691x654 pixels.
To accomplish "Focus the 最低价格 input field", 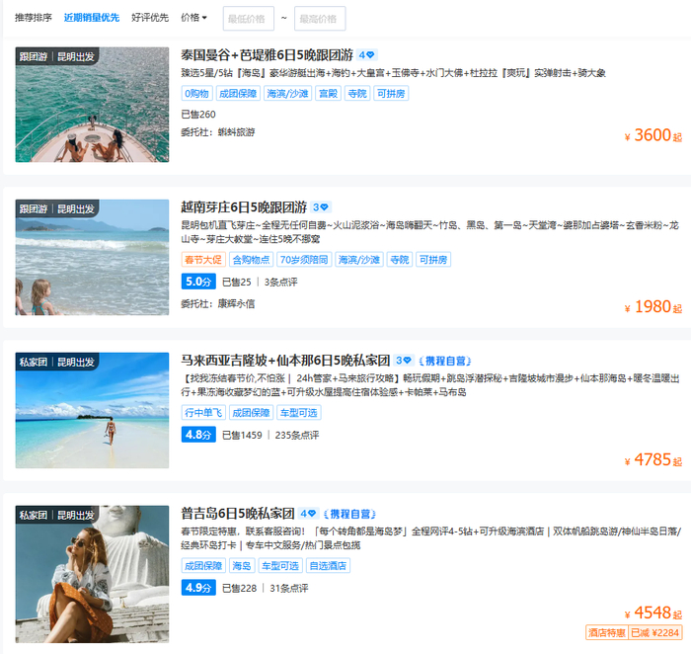I will (249, 19).
